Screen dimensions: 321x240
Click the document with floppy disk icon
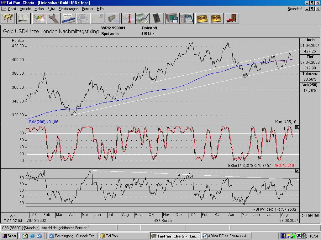[187, 18]
